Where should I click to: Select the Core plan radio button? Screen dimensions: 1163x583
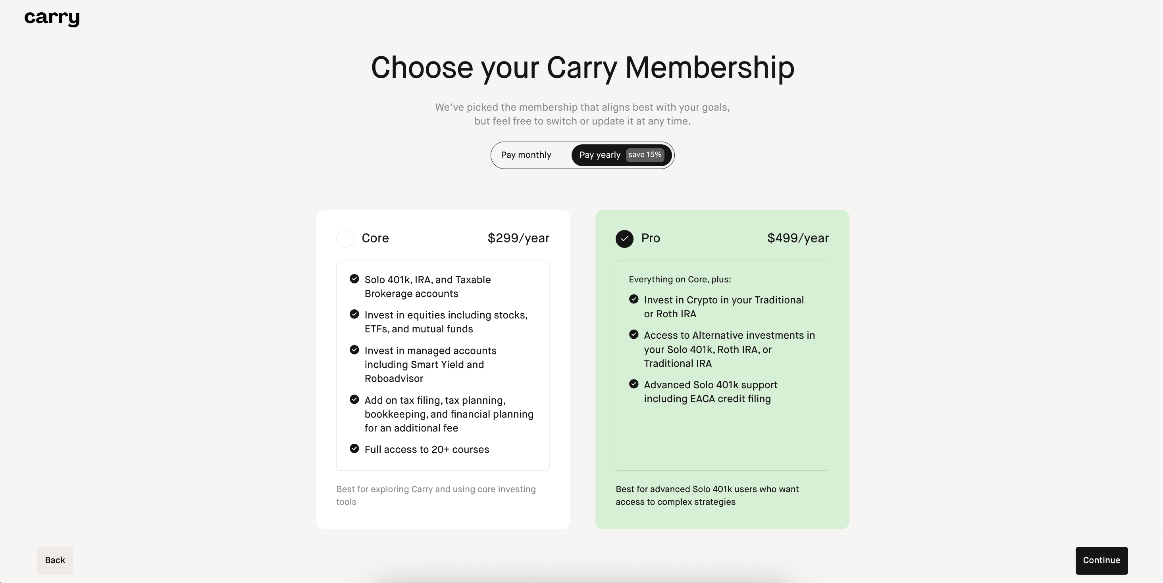pos(345,239)
